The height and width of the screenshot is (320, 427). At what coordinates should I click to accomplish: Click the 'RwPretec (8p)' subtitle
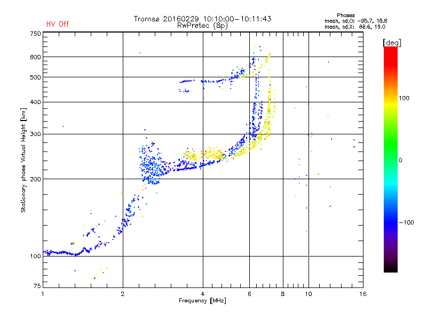pos(202,26)
